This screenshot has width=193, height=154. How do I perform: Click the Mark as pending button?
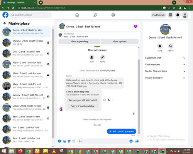pos(79,42)
